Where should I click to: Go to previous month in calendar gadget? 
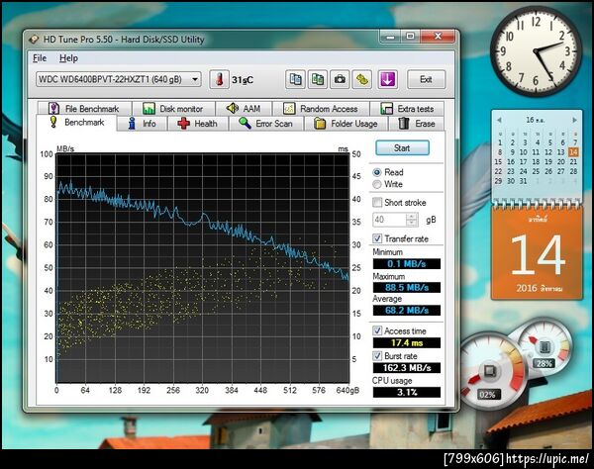pyautogui.click(x=500, y=120)
